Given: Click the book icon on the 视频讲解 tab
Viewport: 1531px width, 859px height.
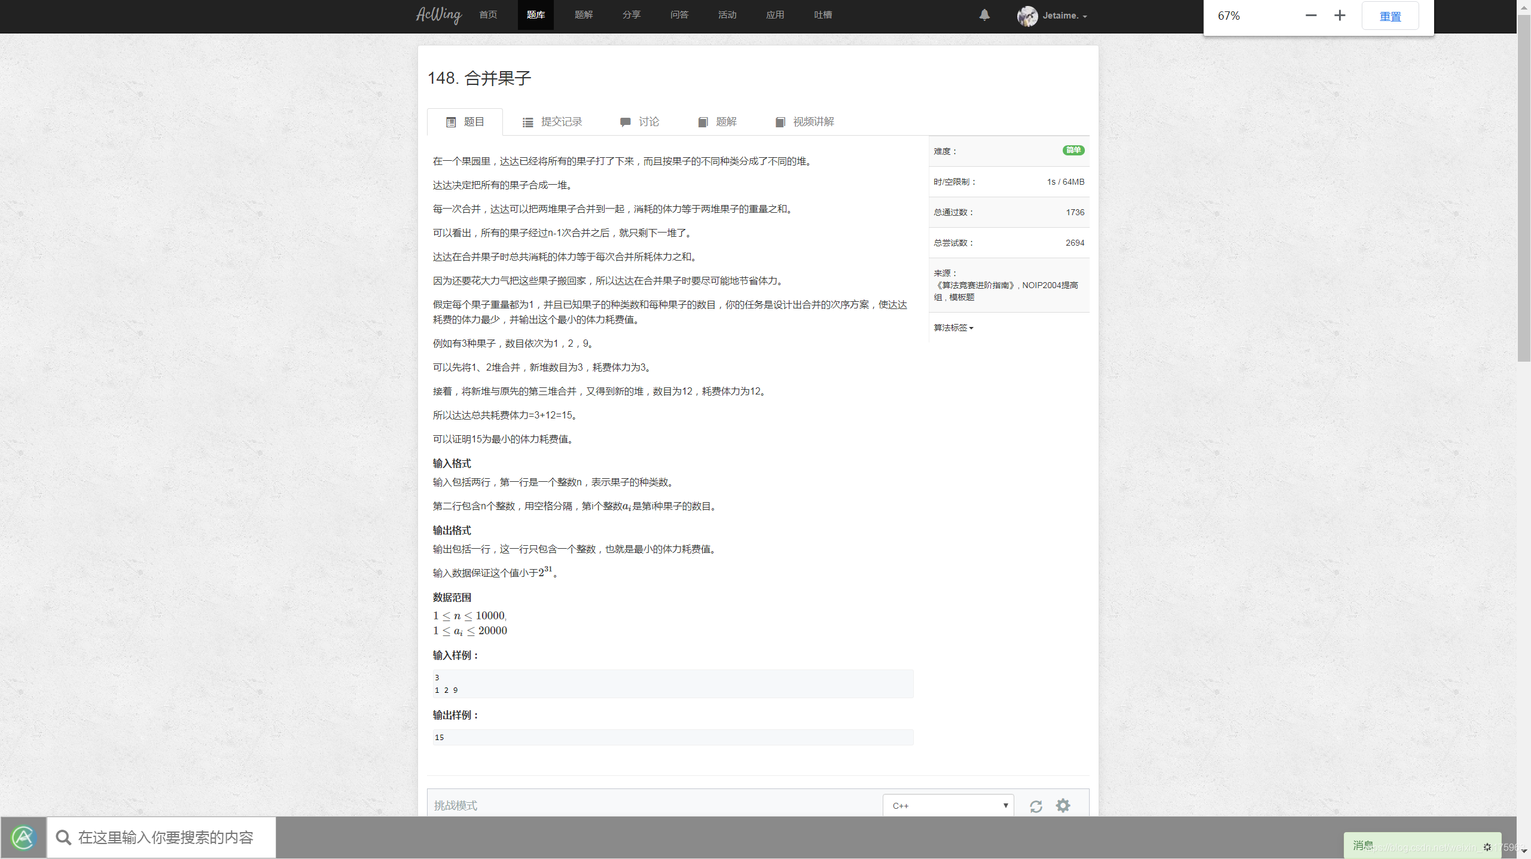Looking at the screenshot, I should (x=780, y=121).
